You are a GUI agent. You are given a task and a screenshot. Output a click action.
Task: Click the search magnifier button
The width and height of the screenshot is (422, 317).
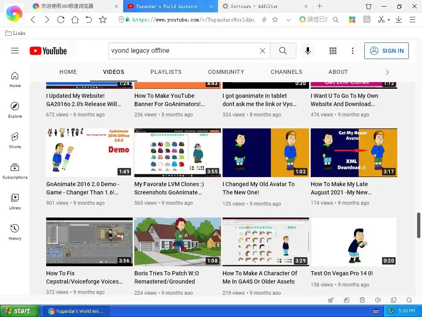pyautogui.click(x=283, y=51)
